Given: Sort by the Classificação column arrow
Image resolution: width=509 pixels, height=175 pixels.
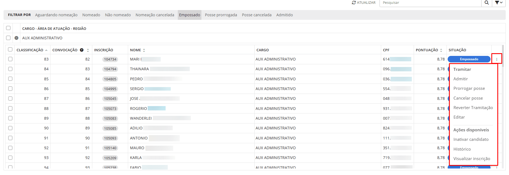Looking at the screenshot, I should tap(46, 50).
